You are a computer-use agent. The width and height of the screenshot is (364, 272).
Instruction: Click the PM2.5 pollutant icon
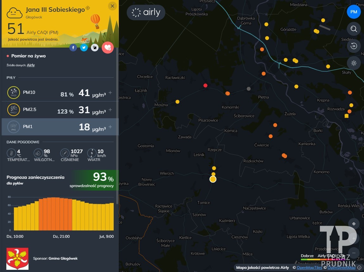pyautogui.click(x=14, y=110)
